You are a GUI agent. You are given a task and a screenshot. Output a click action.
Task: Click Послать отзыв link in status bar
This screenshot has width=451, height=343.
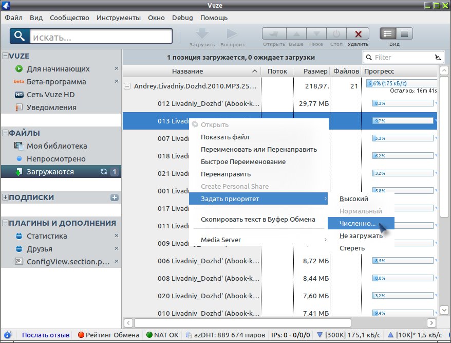click(x=46, y=335)
